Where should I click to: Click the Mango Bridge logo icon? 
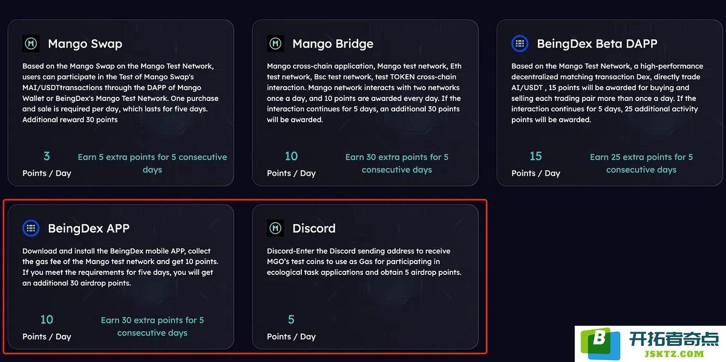click(x=275, y=44)
